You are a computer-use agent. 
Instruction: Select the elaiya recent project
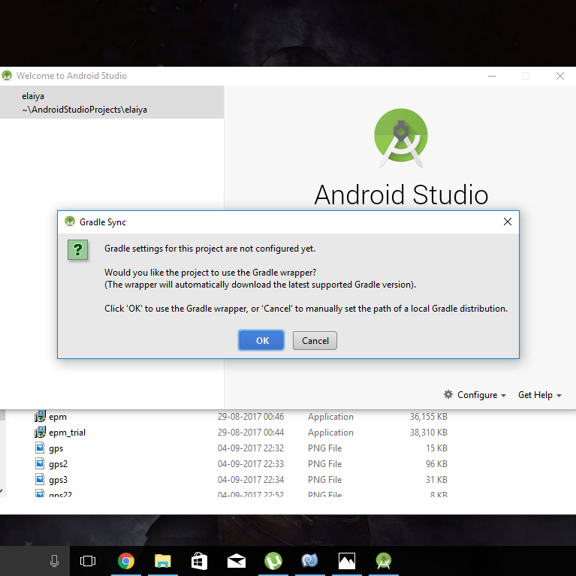[x=112, y=102]
